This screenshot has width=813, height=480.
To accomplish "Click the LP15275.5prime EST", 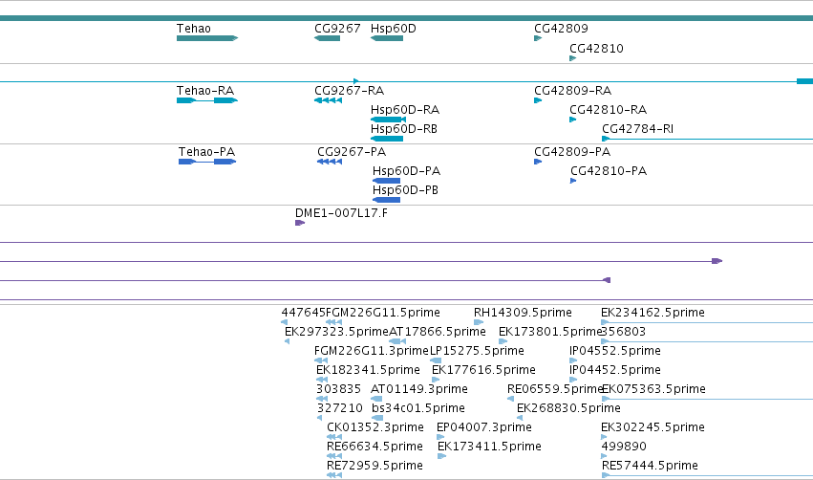I will pos(436,360).
